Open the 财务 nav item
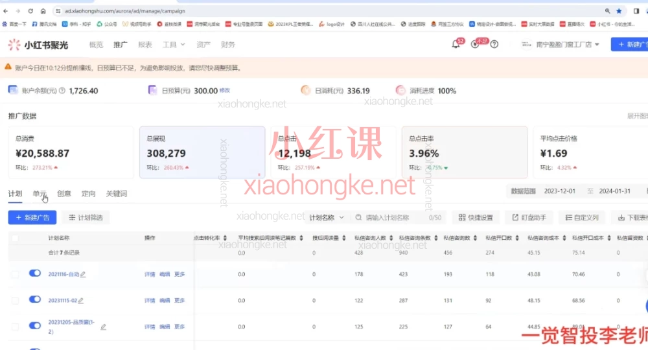The height and width of the screenshot is (350, 648). (227, 45)
